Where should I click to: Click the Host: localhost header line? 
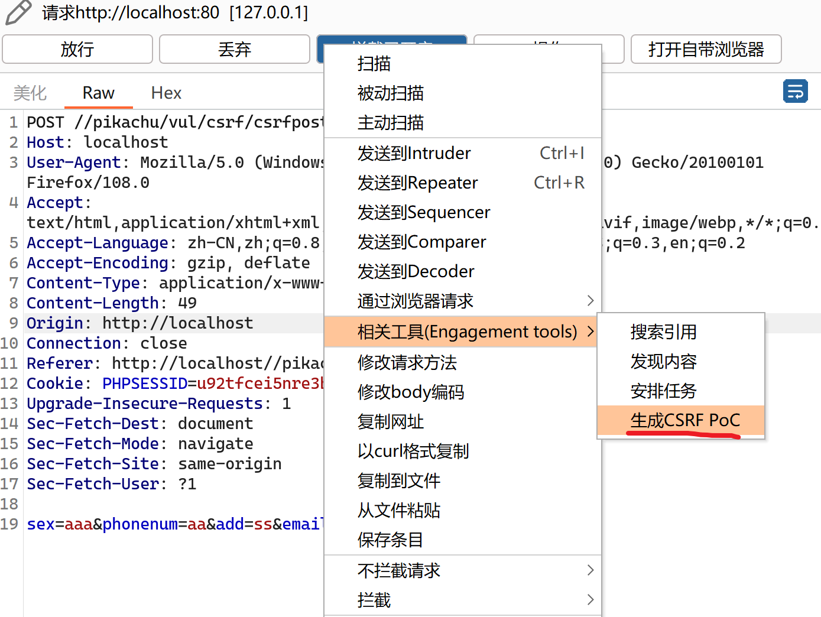point(98,142)
